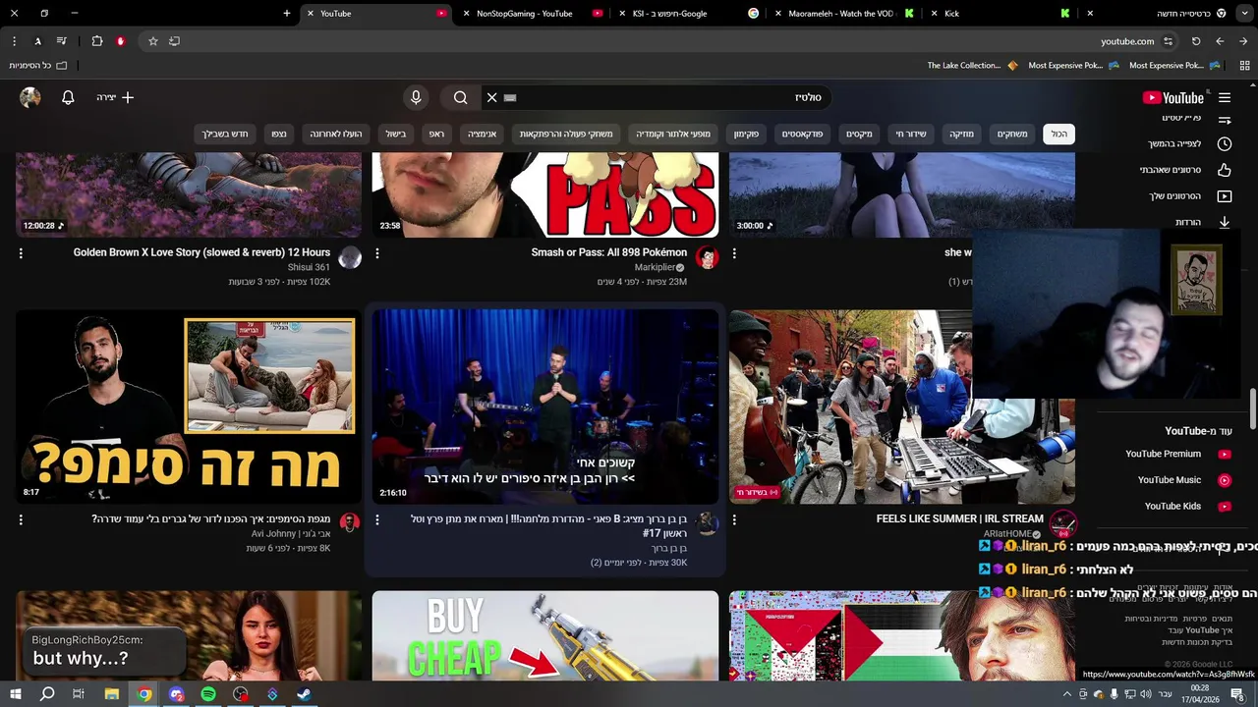Open options menu for Smash or Pass video
The height and width of the screenshot is (707, 1258).
[377, 252]
